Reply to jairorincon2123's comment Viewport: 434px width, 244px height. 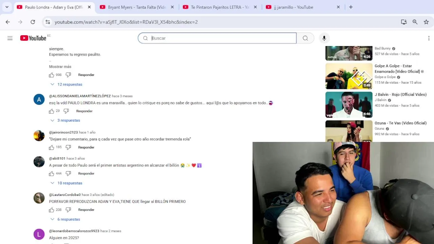click(86, 147)
